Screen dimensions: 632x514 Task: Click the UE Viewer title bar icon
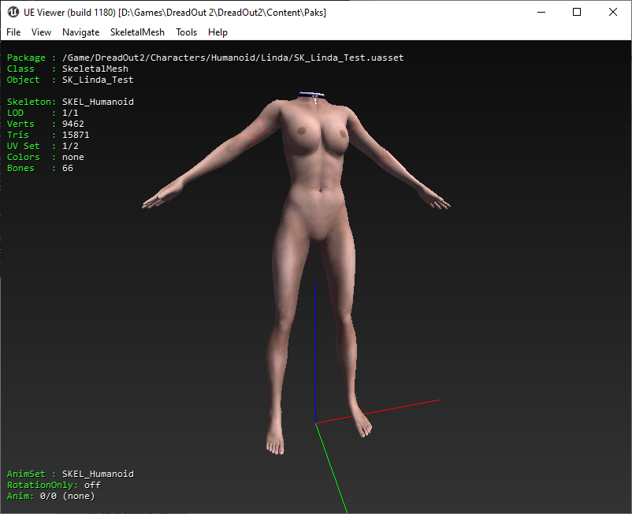(x=13, y=12)
